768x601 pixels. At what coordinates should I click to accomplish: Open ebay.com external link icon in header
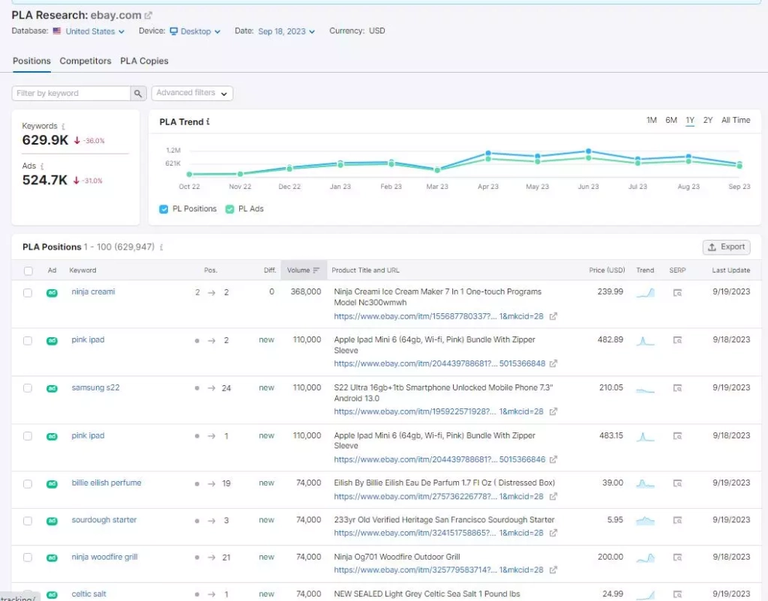(148, 16)
